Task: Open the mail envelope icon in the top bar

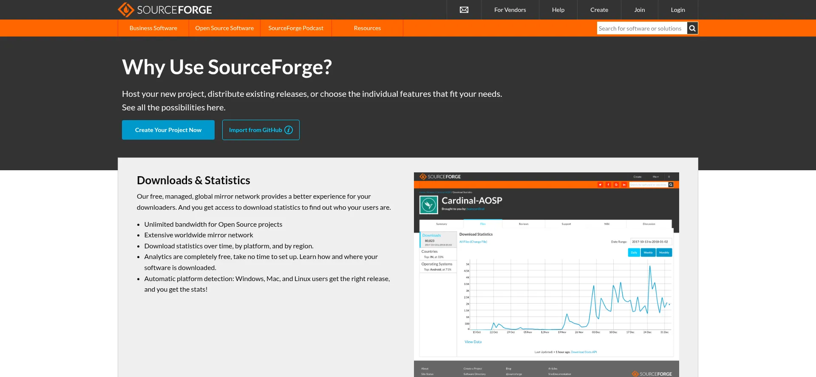Action: pyautogui.click(x=464, y=10)
